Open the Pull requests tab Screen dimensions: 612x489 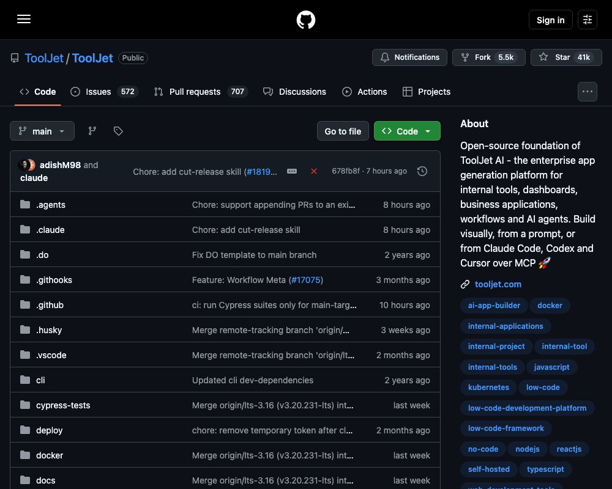pyautogui.click(x=201, y=92)
